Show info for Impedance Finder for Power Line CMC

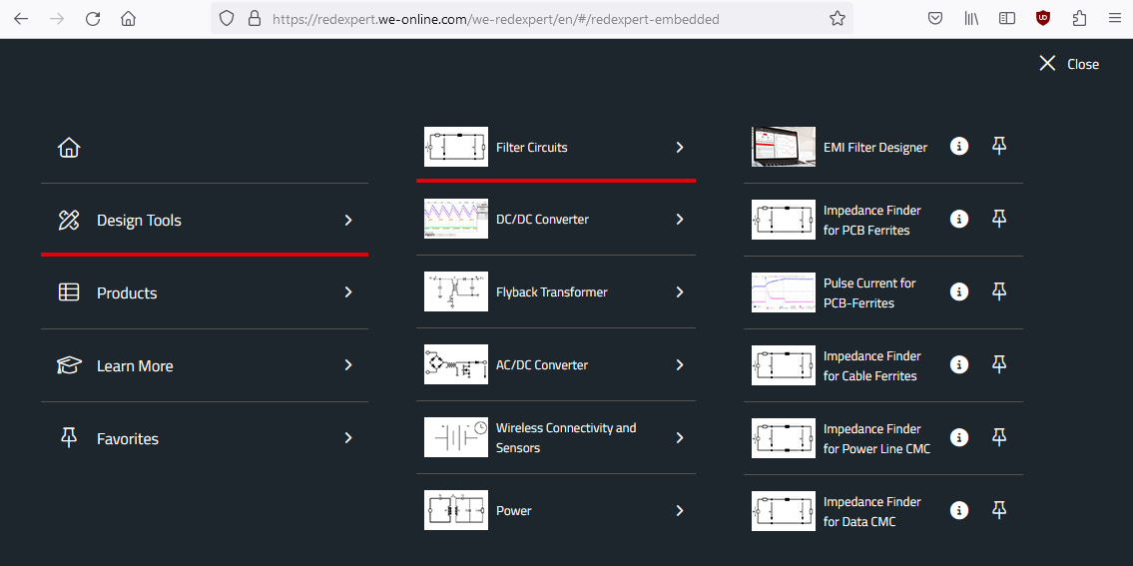coord(959,437)
